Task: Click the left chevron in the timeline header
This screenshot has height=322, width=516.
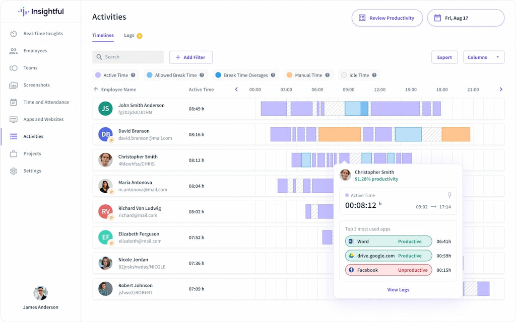Action: [236, 89]
